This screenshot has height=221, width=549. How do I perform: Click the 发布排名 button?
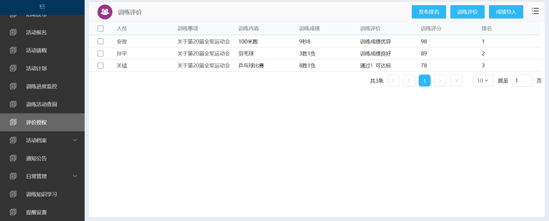428,12
